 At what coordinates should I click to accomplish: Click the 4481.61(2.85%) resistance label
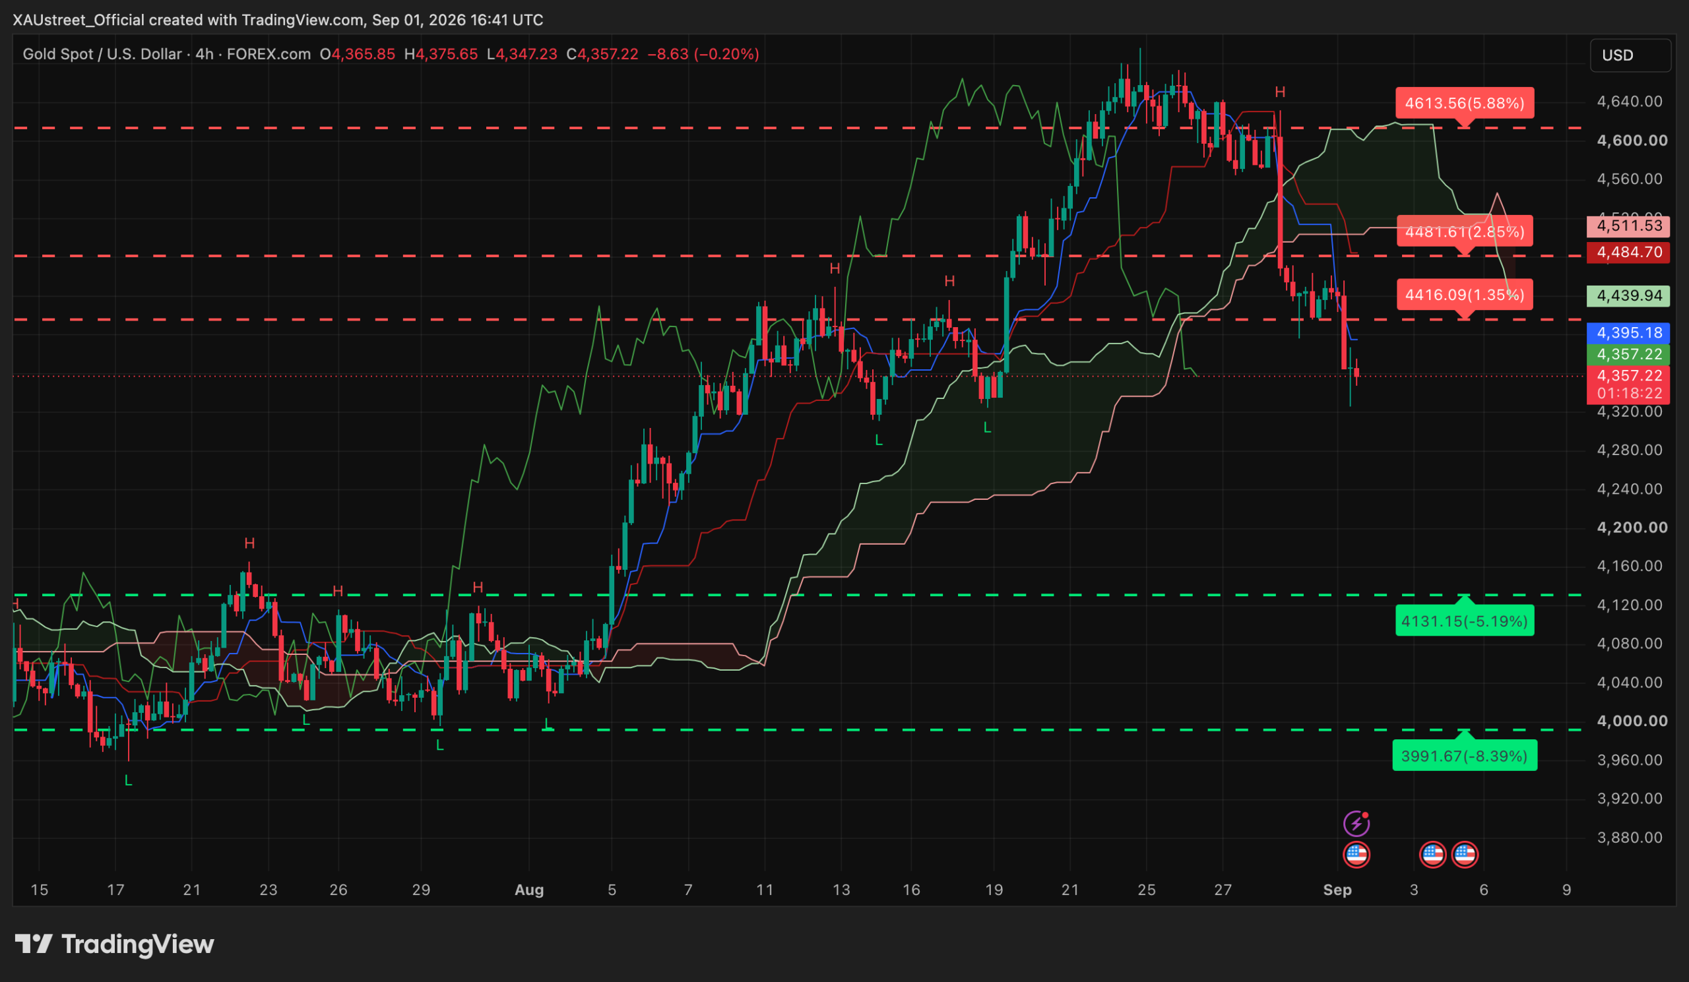[x=1465, y=231]
